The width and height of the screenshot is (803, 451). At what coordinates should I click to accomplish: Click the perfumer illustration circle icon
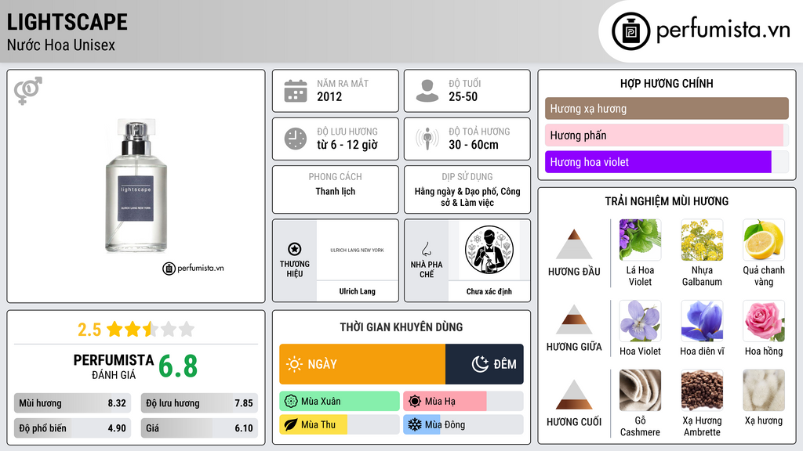[x=489, y=250]
